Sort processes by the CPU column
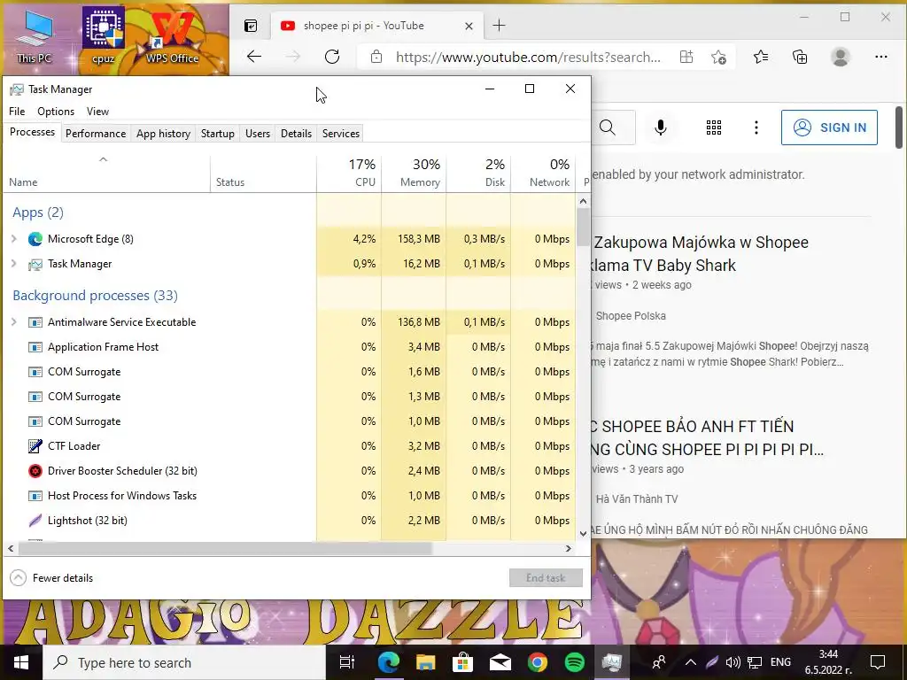 [349, 173]
